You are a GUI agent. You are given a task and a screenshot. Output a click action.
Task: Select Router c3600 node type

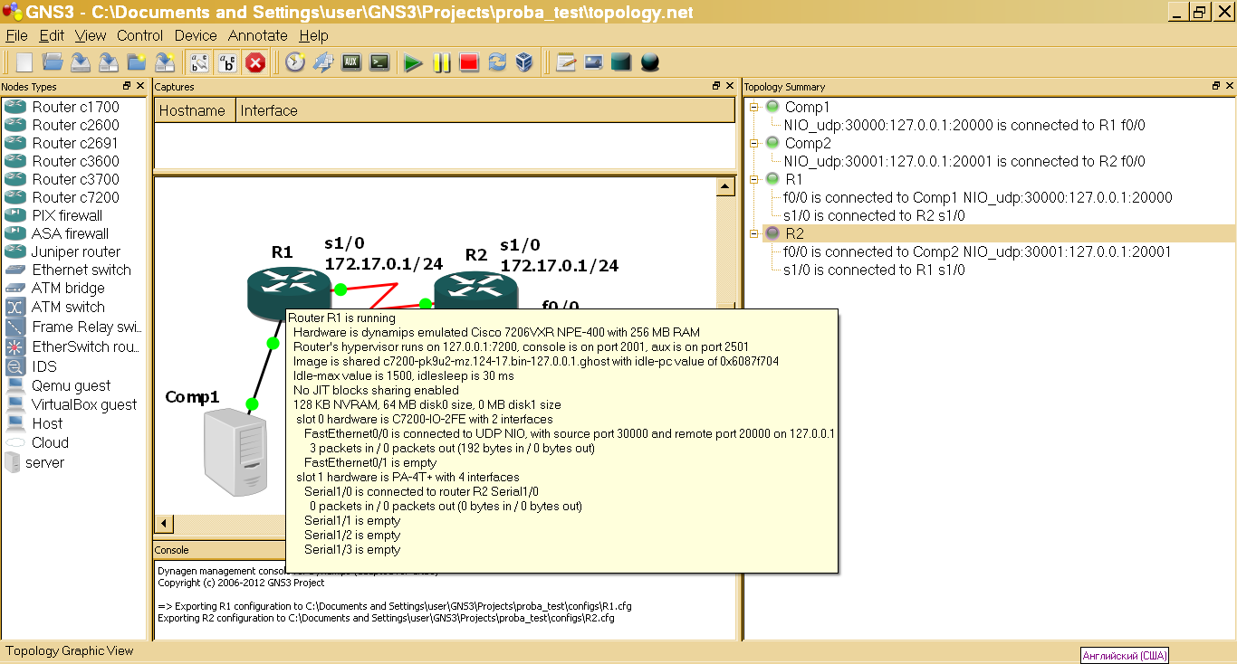(73, 161)
